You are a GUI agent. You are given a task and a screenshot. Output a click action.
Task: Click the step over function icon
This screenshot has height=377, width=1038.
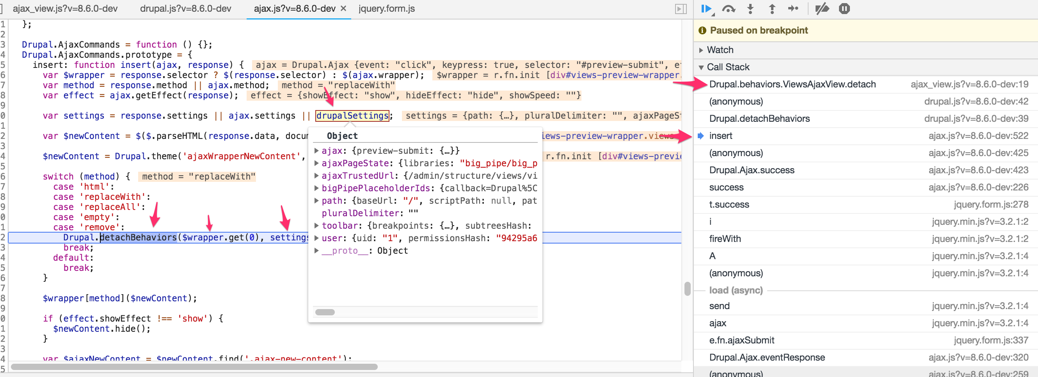728,9
